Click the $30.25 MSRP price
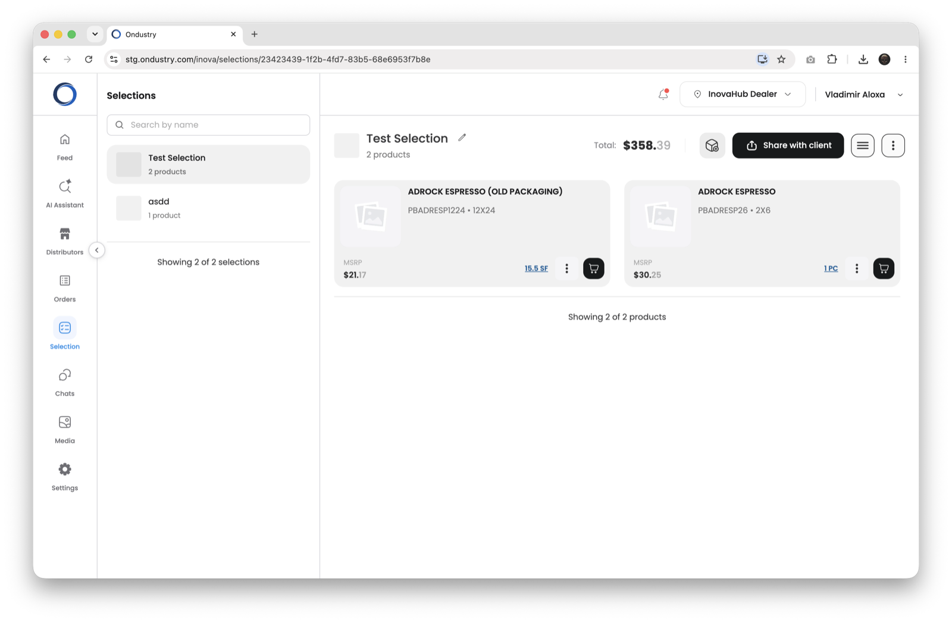The height and width of the screenshot is (622, 952). click(x=647, y=275)
